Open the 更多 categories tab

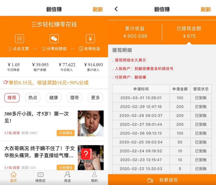click(x=95, y=98)
